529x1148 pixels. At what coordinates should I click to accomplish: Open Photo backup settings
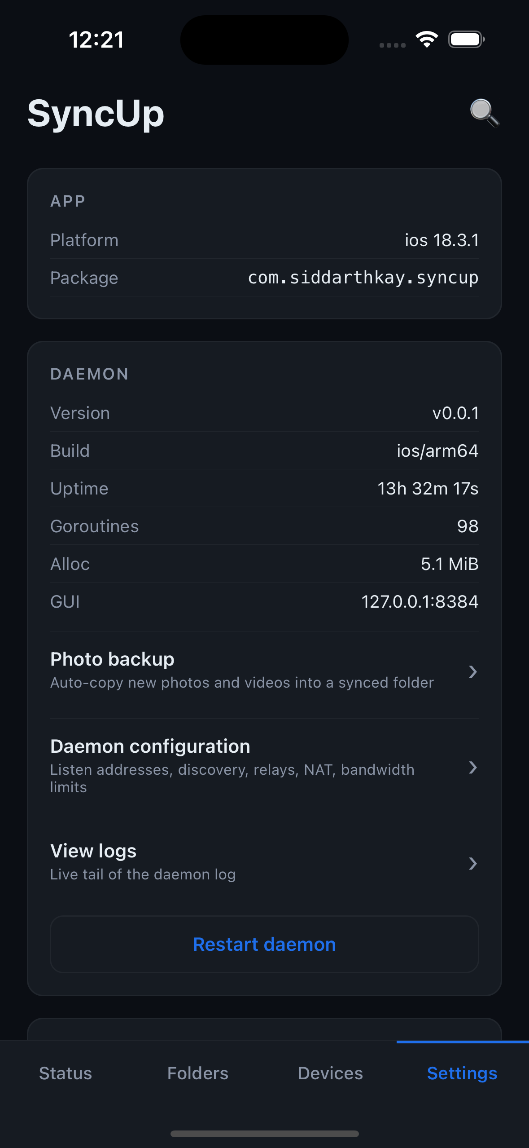242,671
